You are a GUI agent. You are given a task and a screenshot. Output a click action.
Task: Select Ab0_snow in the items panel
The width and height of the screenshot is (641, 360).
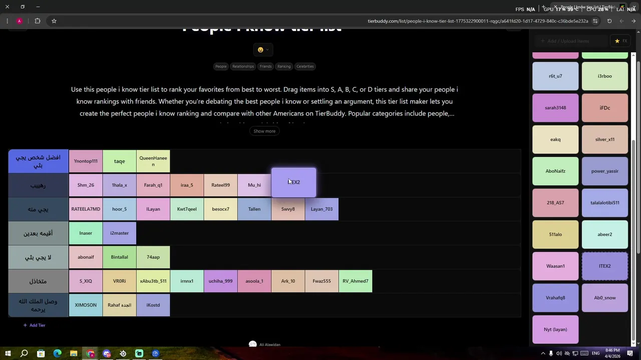pyautogui.click(x=605, y=297)
